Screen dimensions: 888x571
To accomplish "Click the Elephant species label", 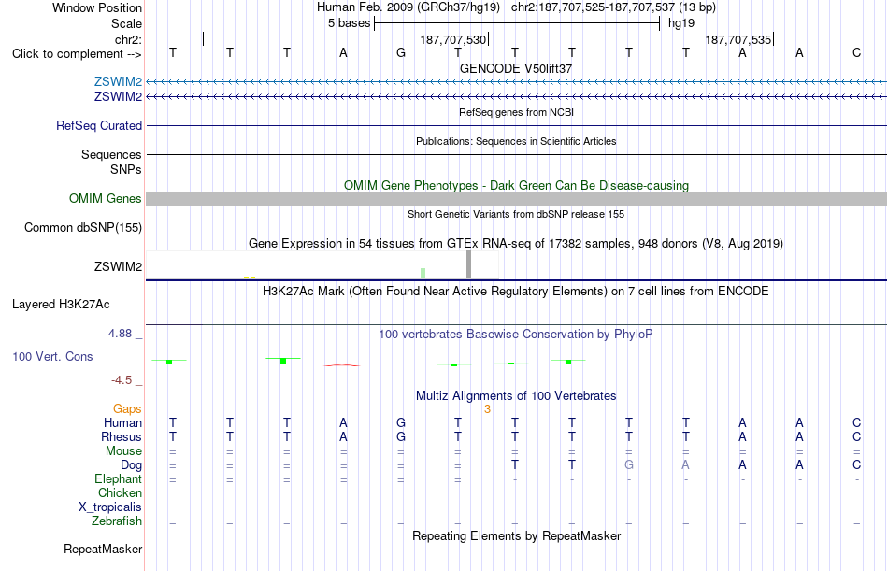I will [x=118, y=479].
